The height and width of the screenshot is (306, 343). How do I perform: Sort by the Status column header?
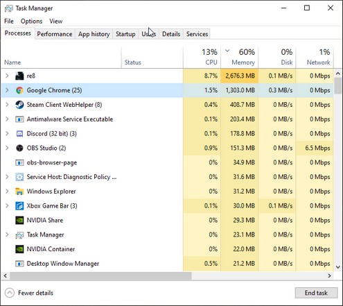[x=152, y=58]
